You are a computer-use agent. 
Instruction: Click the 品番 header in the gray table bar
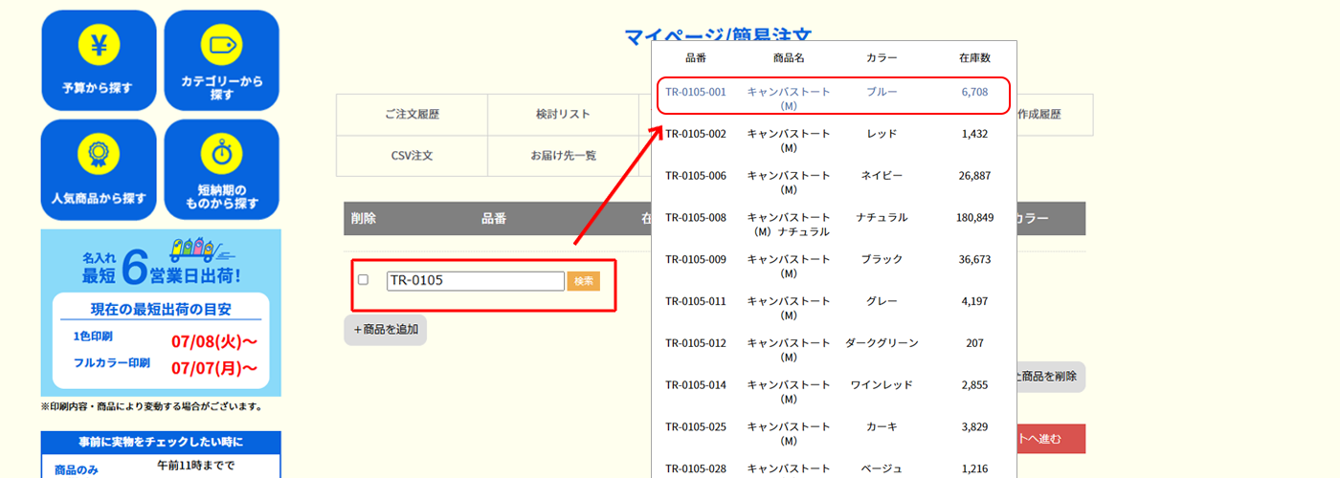tap(494, 218)
